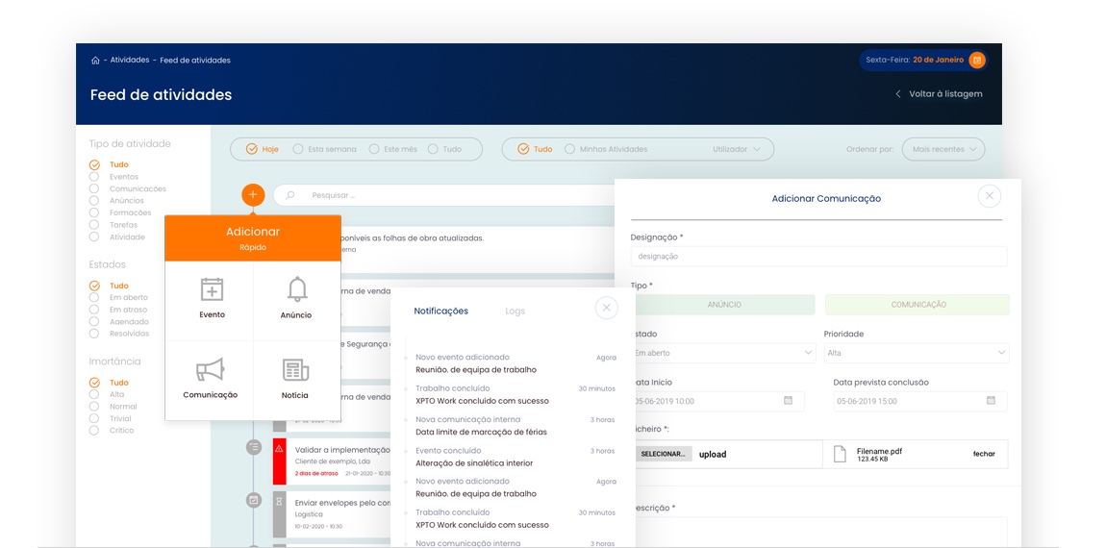Image resolution: width=1106 pixels, height=548 pixels.
Task: Choose the Comunicação megaphone icon
Action: pyautogui.click(x=210, y=369)
